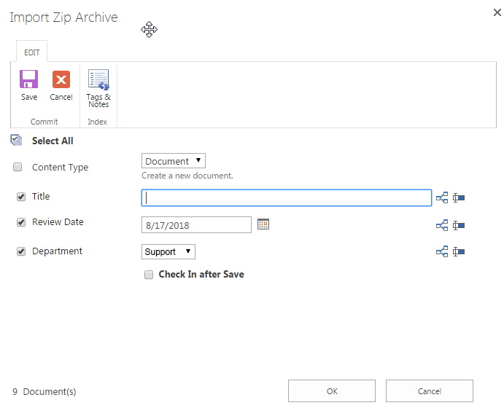Viewport: 504px width, 408px height.
Task: Expand the Department Support dropdown
Action: point(168,252)
